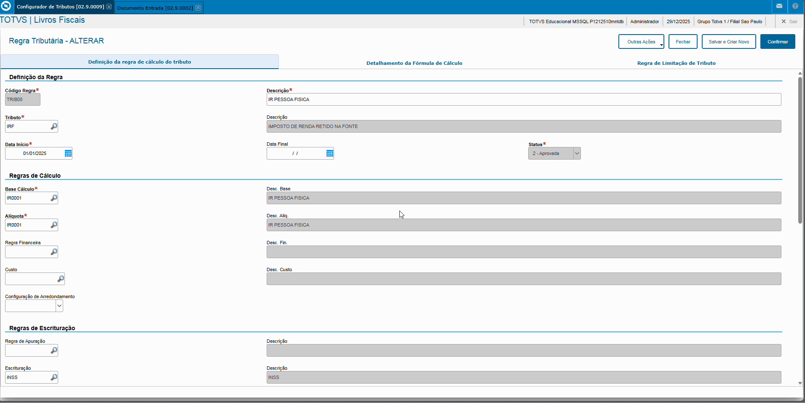Open Regra de Limitação de Tributo tab
The height and width of the screenshot is (403, 805).
pos(677,63)
